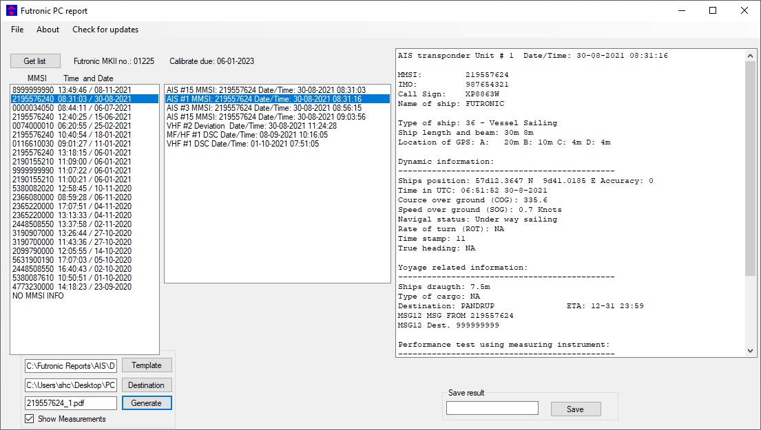Click the report pane vertical scrollbar thumb

750,170
